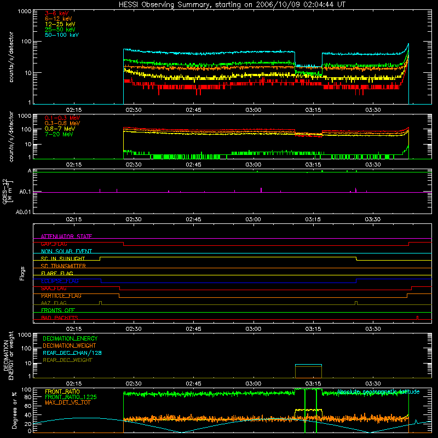
Task: Select the FLARE_FLAG label
Action: tap(57, 273)
